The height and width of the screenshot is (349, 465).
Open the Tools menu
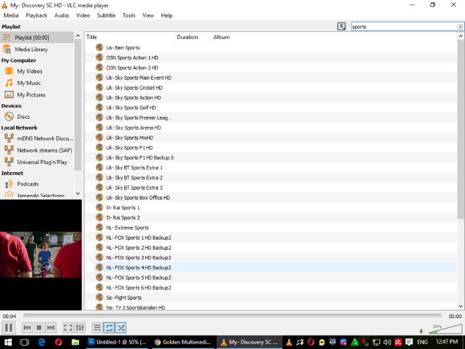point(129,16)
